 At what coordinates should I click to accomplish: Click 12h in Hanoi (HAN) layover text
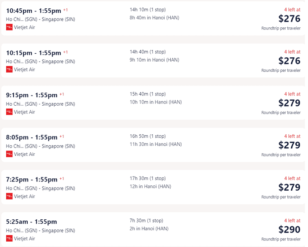coord(150,186)
